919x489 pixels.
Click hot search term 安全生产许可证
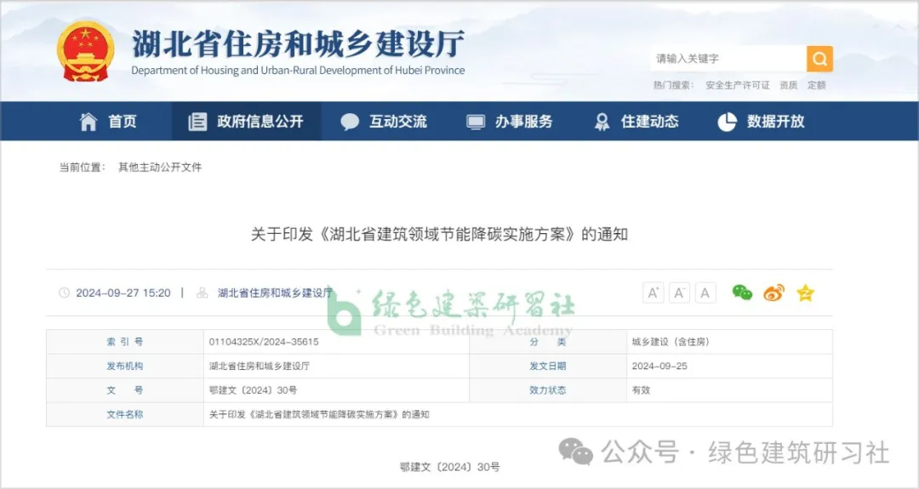pyautogui.click(x=737, y=85)
